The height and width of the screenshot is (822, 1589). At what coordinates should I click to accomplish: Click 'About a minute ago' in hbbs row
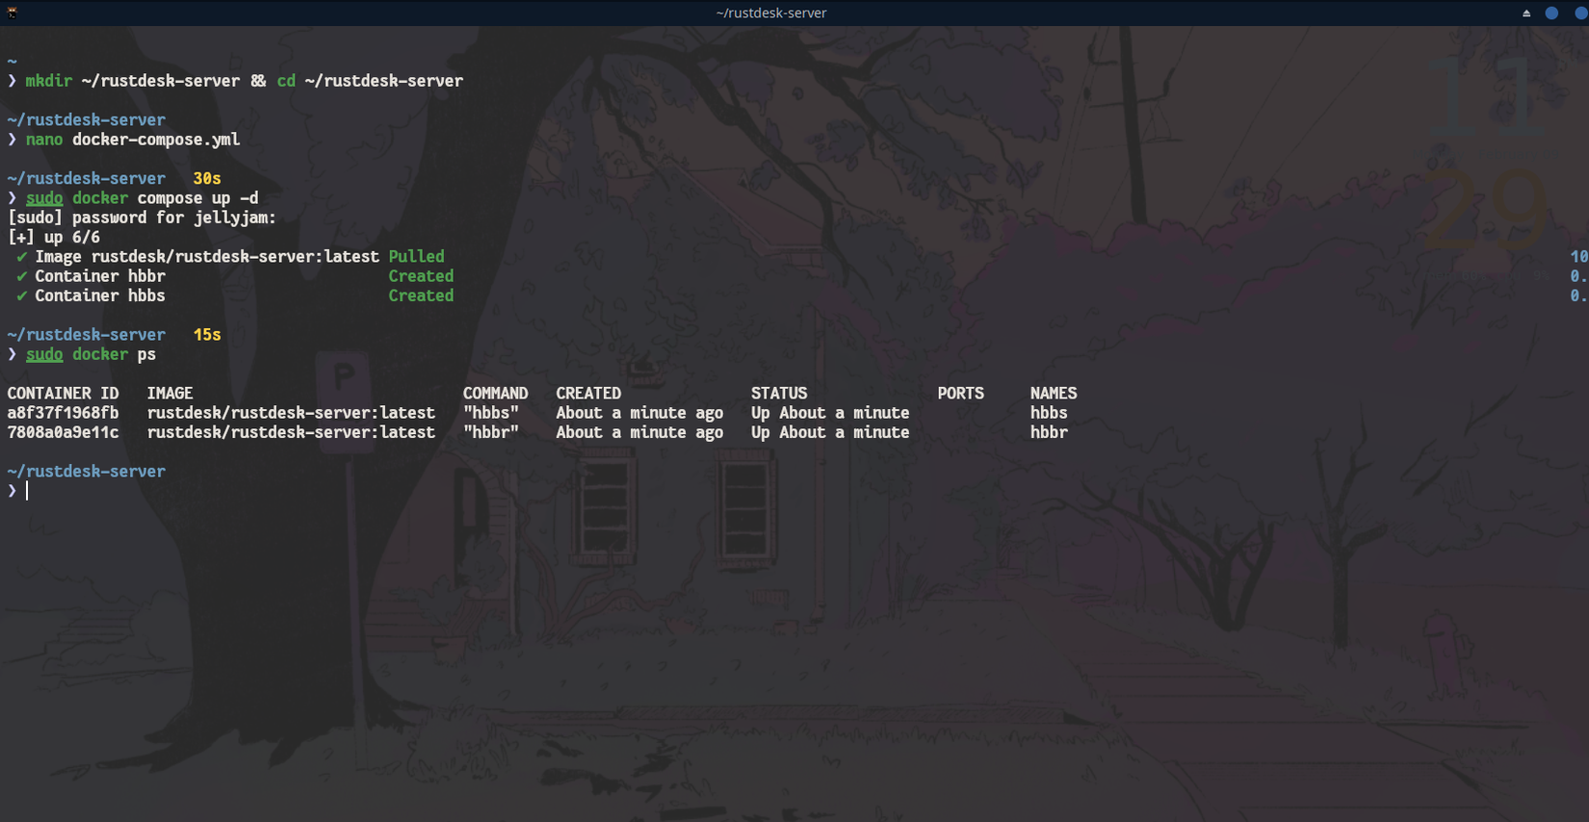[639, 413]
